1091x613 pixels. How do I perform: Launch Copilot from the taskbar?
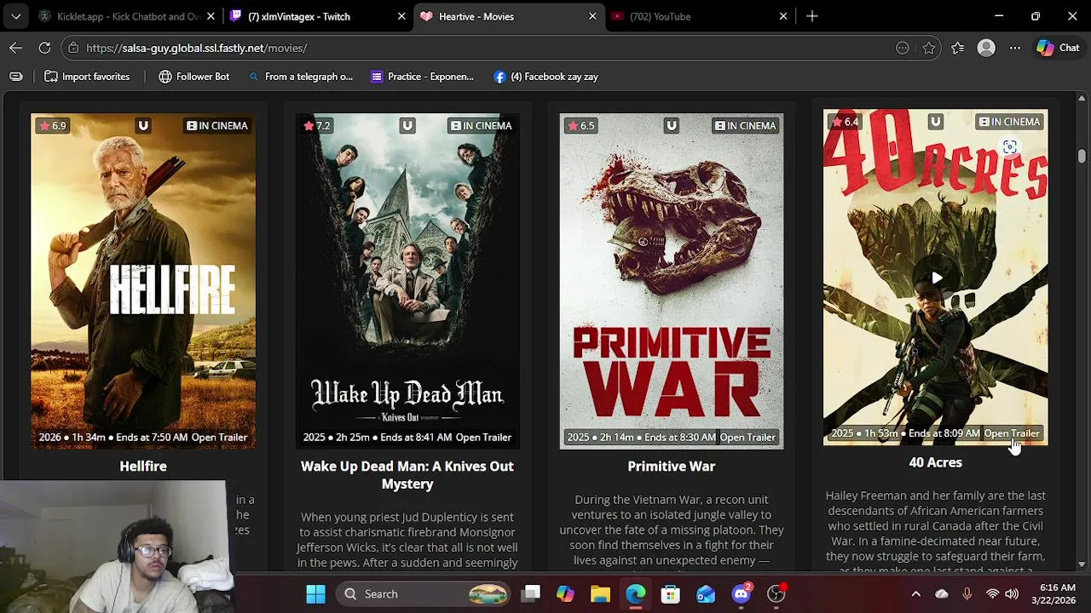pos(565,593)
